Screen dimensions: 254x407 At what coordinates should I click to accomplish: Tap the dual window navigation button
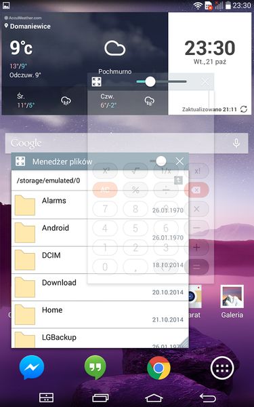(x=46, y=398)
